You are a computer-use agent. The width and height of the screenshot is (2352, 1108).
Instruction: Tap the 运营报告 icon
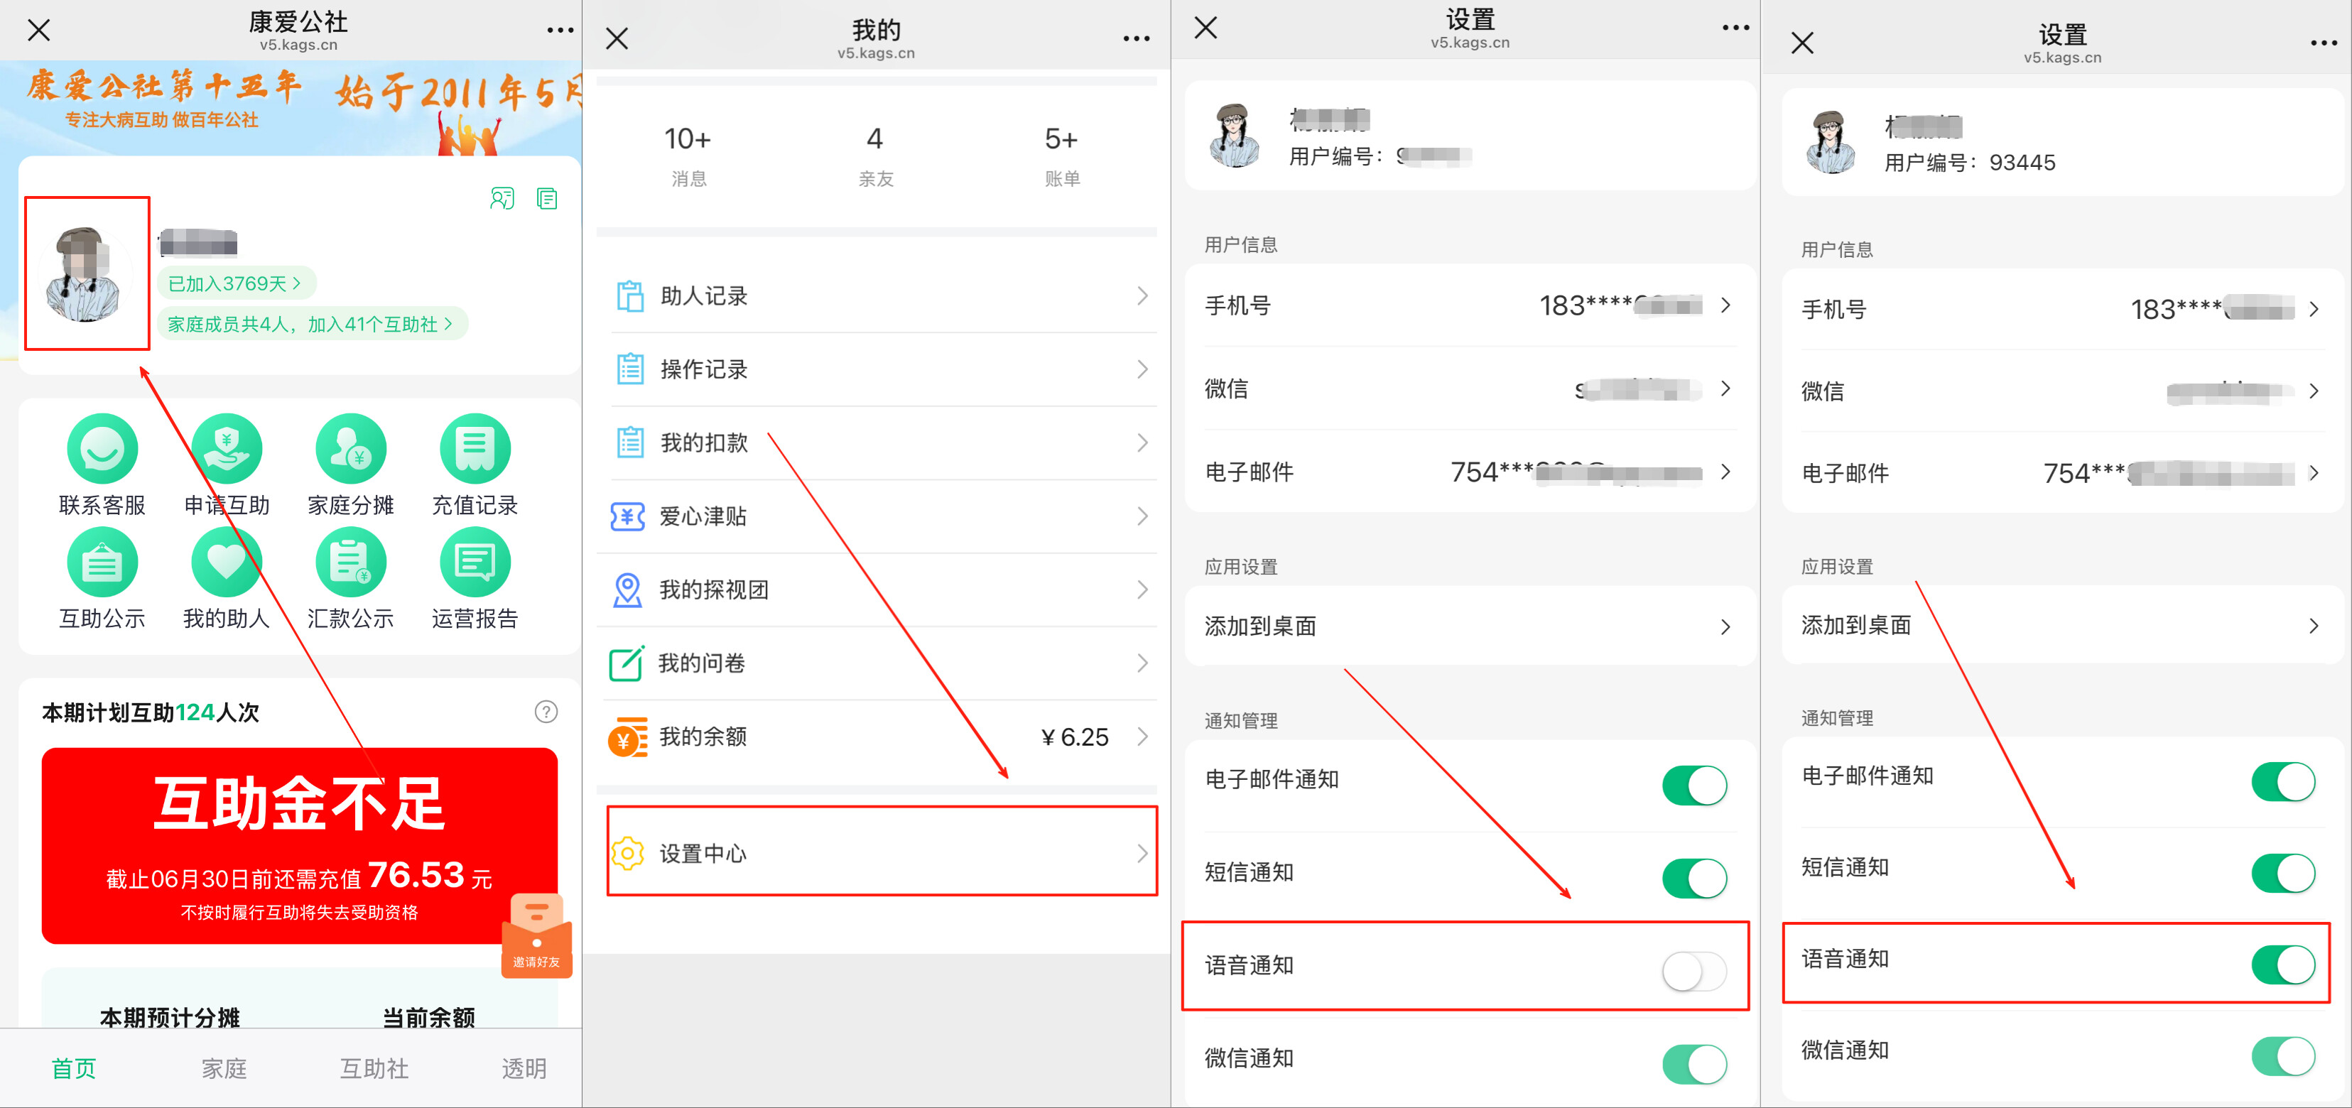click(475, 563)
